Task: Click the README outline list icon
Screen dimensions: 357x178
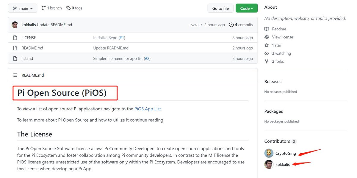Action: click(15, 75)
